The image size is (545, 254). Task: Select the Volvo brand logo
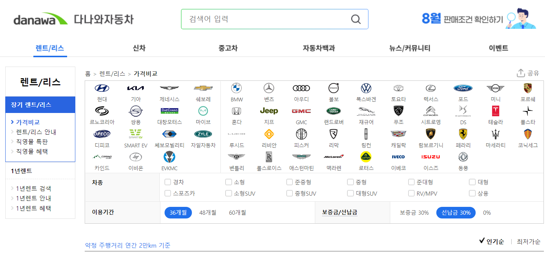click(334, 88)
